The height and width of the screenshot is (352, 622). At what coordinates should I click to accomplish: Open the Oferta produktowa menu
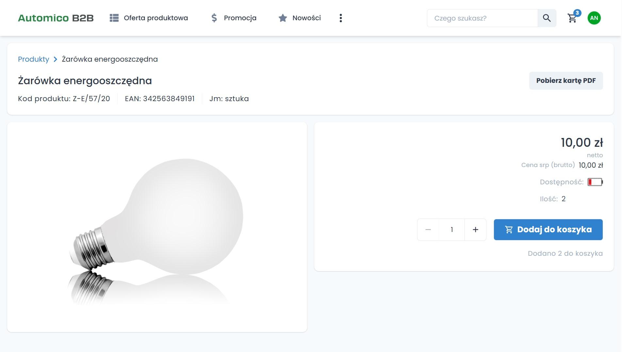(155, 18)
